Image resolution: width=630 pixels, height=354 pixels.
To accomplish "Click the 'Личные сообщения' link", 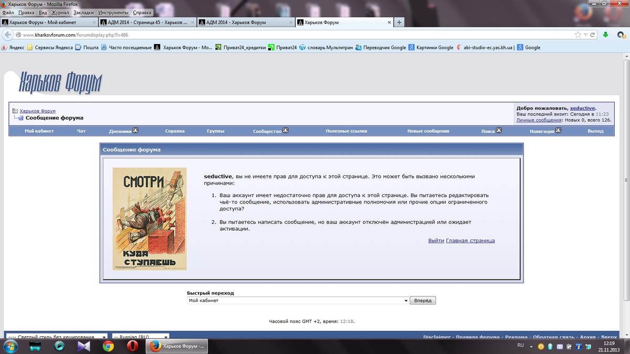I will [539, 120].
